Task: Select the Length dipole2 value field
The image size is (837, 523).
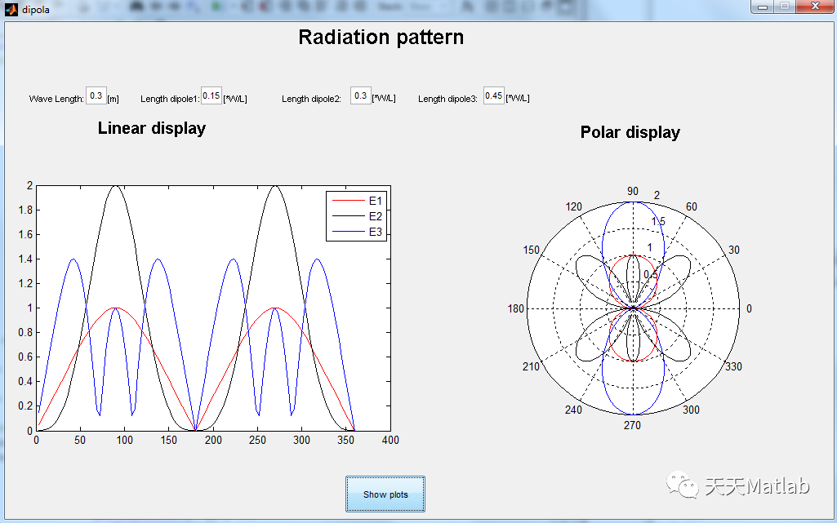Action: pos(361,95)
